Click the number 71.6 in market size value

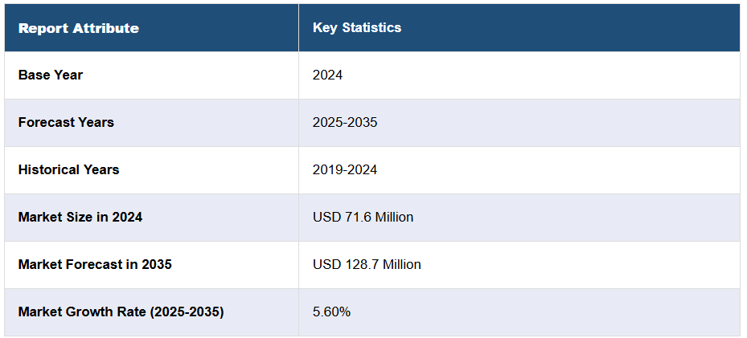click(355, 217)
